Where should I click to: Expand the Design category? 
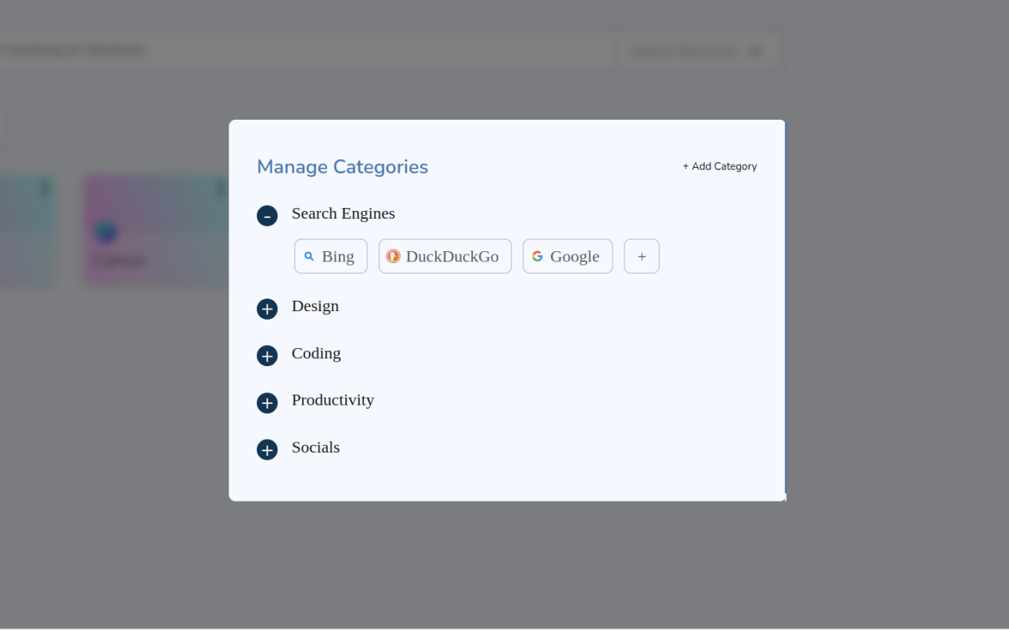click(x=267, y=309)
